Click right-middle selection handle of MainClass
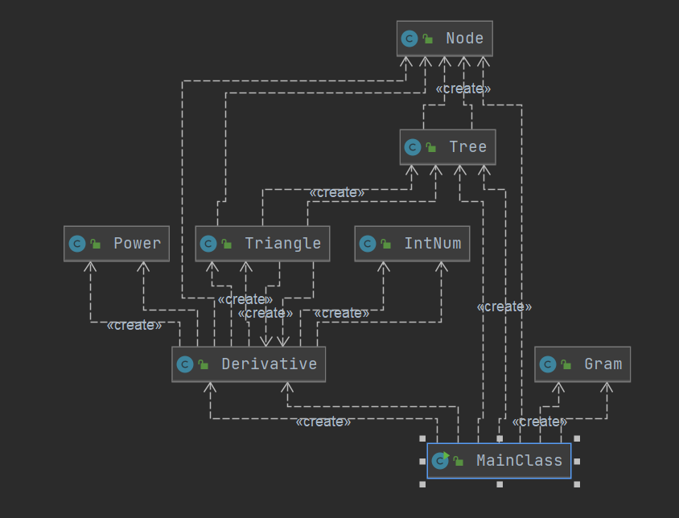The image size is (679, 518). coord(577,461)
